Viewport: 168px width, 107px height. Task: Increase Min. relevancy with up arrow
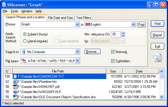(123, 33)
